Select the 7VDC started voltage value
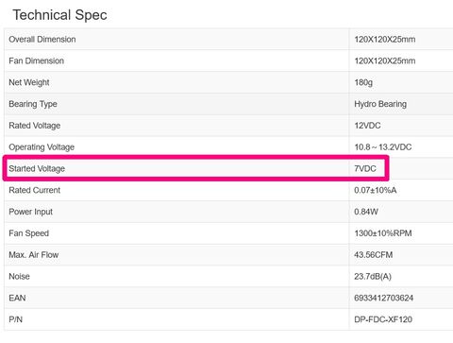 pyautogui.click(x=365, y=168)
